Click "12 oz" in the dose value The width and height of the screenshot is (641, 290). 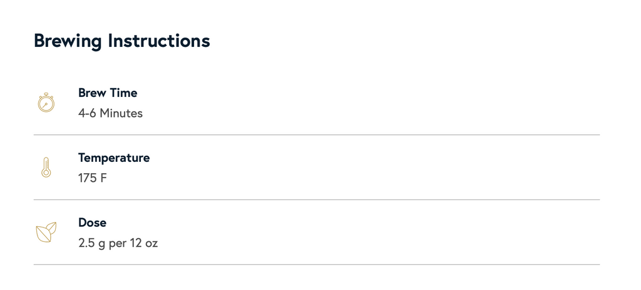coord(144,243)
